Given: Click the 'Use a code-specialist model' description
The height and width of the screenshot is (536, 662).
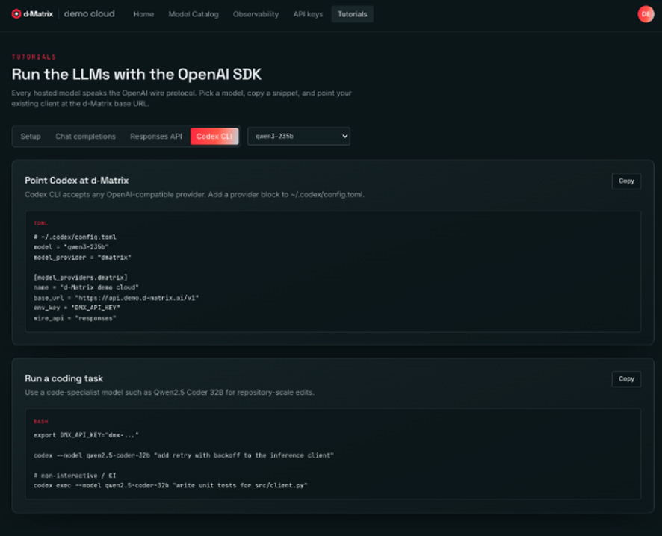Looking at the screenshot, I should [x=170, y=392].
